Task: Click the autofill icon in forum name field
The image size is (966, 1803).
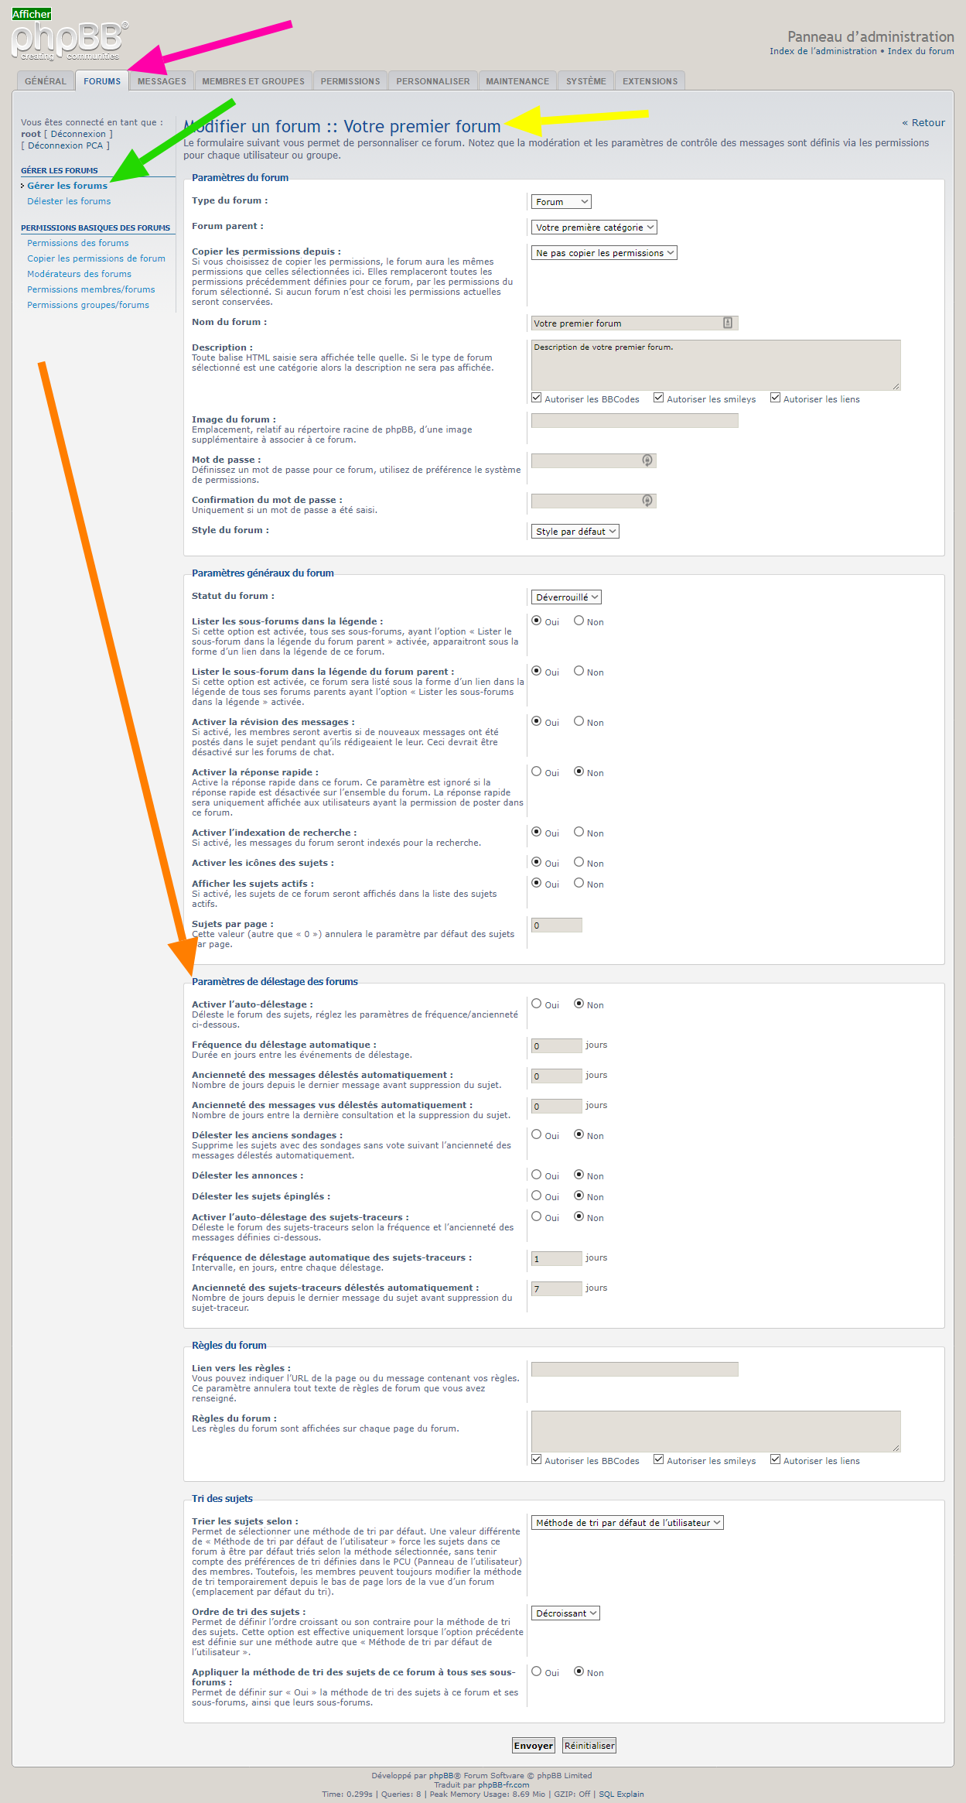Action: click(728, 323)
